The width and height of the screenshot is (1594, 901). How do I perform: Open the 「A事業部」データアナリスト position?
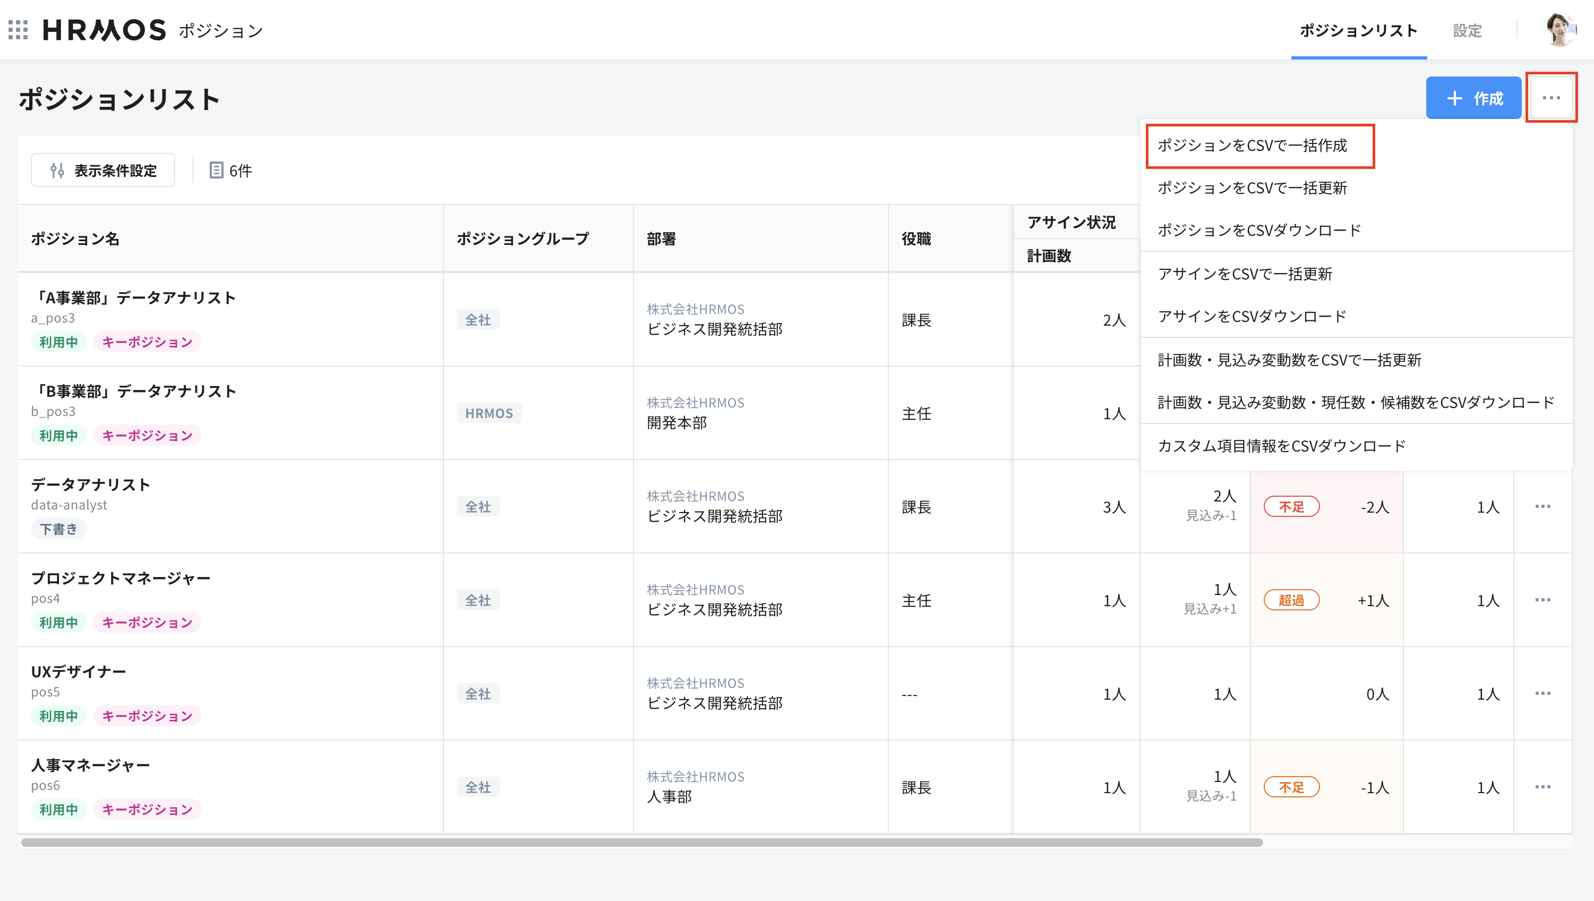click(134, 297)
